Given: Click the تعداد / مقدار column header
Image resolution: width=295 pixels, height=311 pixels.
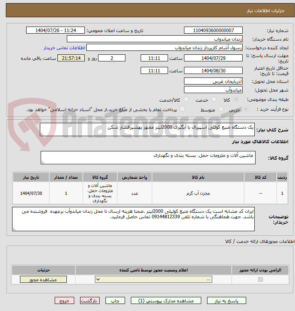Looking at the screenshot, I should [x=66, y=177].
